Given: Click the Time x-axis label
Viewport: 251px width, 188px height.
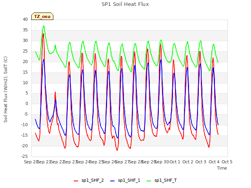Looking at the screenshot, I should coord(222,168).
